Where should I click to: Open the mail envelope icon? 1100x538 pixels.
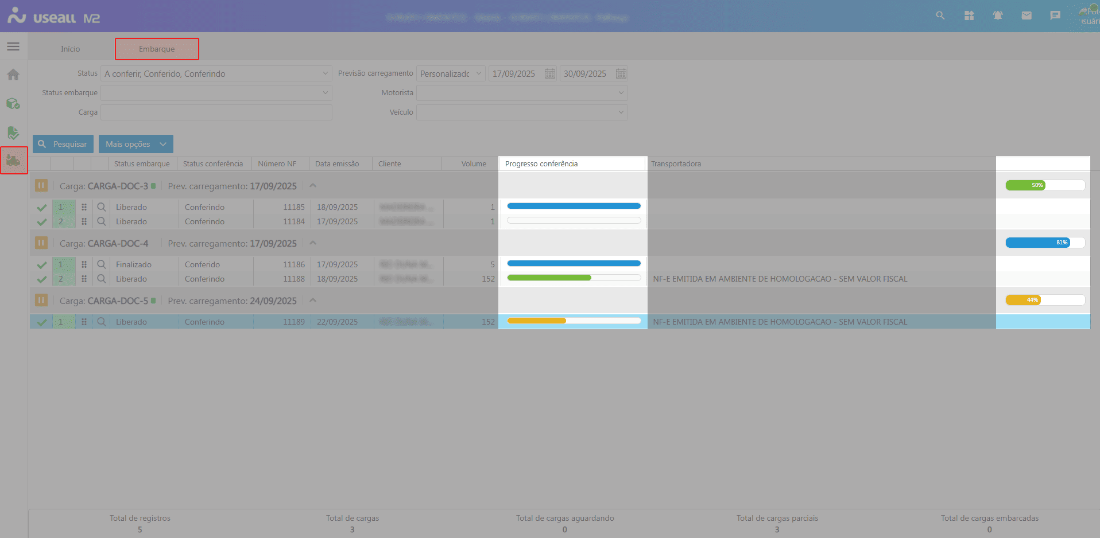[1027, 15]
